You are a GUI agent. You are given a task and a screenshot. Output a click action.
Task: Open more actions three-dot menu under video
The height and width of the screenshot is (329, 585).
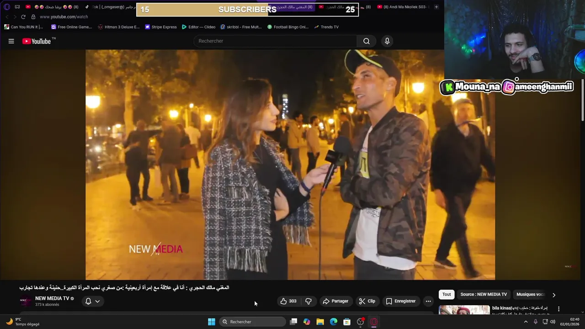(428, 301)
